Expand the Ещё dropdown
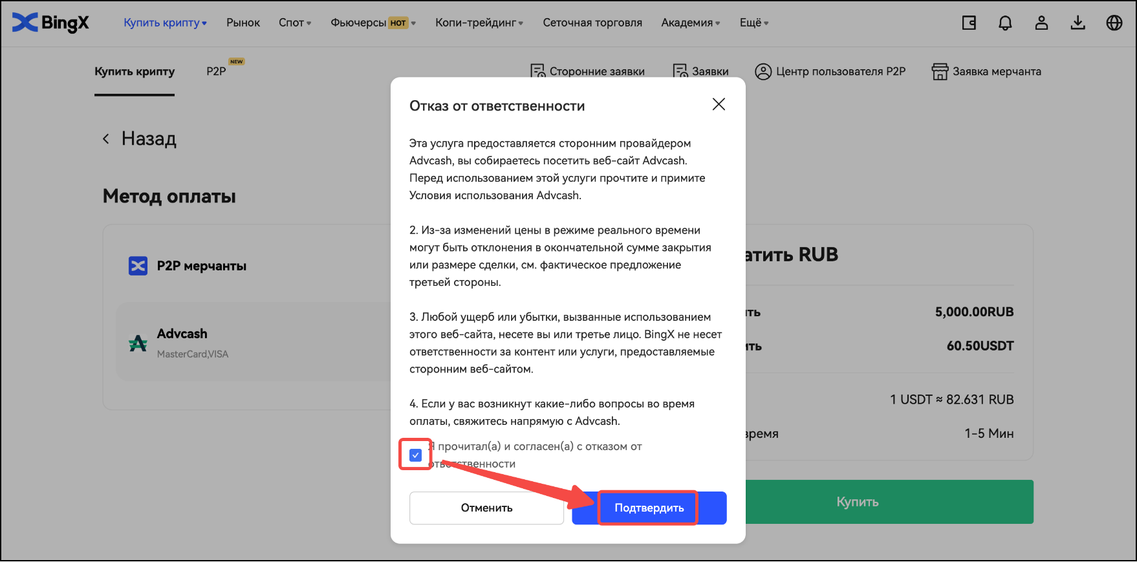Viewport: 1137px width, 562px height. coord(754,23)
